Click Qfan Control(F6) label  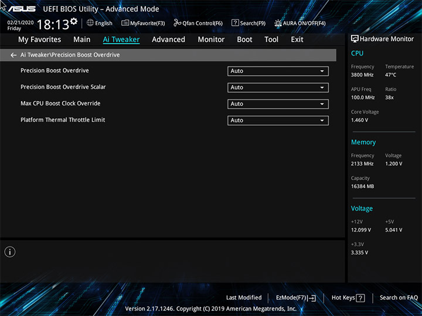[x=202, y=23]
